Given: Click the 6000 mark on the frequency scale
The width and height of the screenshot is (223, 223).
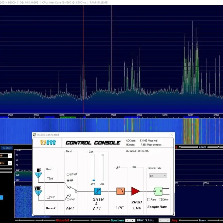Looking at the screenshot, I should (190, 115).
